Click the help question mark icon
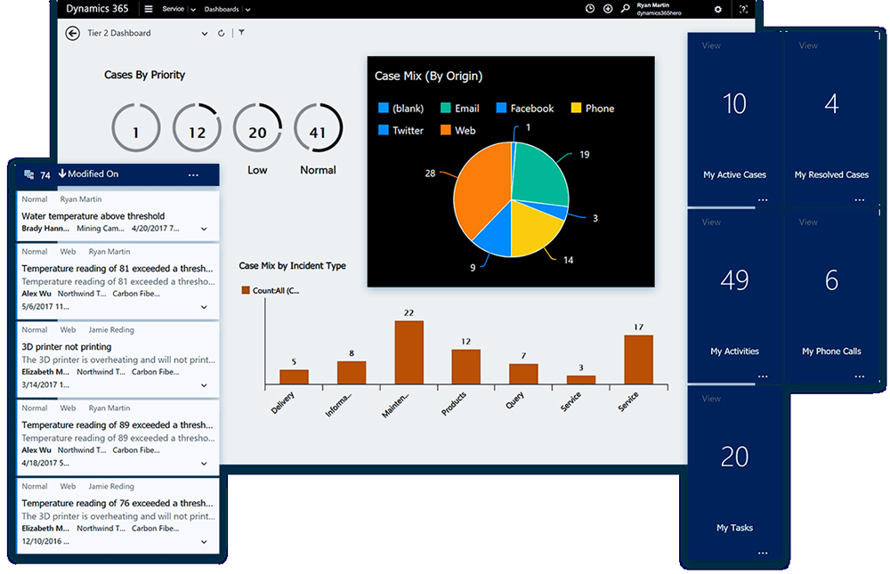This screenshot has height=574, width=890. [743, 9]
